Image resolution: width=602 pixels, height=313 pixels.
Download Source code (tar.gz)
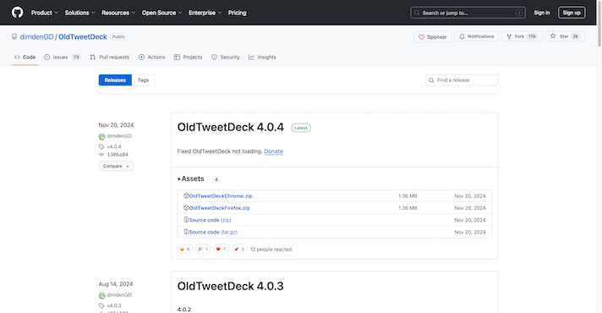point(213,232)
